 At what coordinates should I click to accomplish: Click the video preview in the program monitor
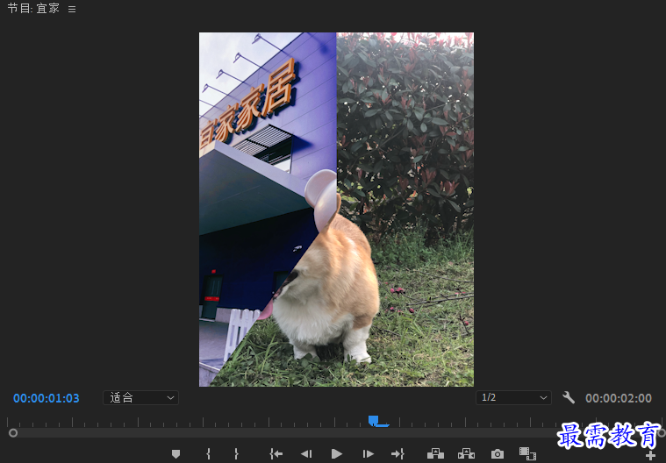point(336,210)
